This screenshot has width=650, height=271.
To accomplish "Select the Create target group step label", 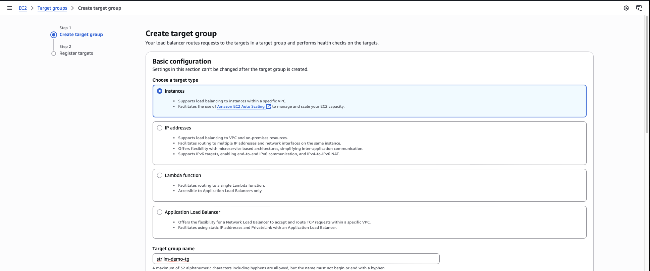I will (x=81, y=34).
